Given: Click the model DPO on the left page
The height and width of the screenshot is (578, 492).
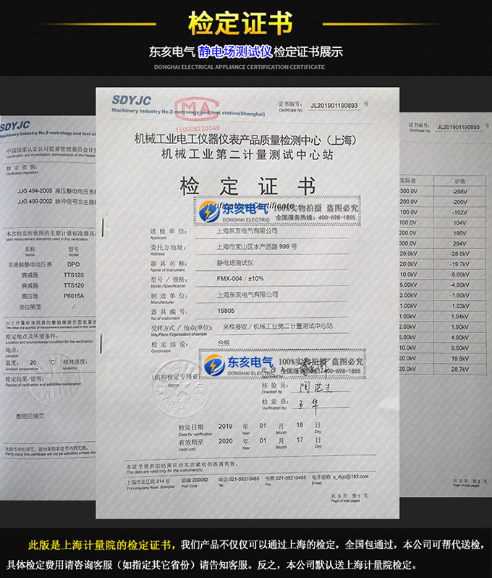Looking at the screenshot, I should tap(73, 264).
